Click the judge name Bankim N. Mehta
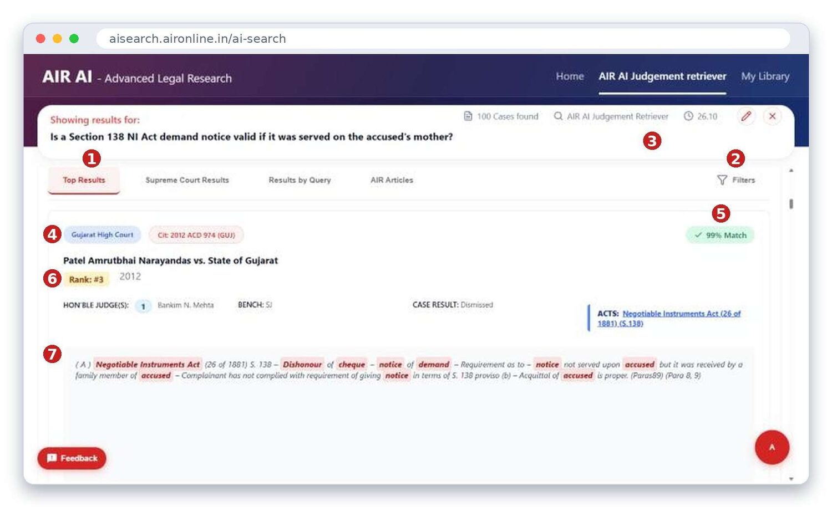Image resolution: width=832 pixels, height=507 pixels. (185, 305)
